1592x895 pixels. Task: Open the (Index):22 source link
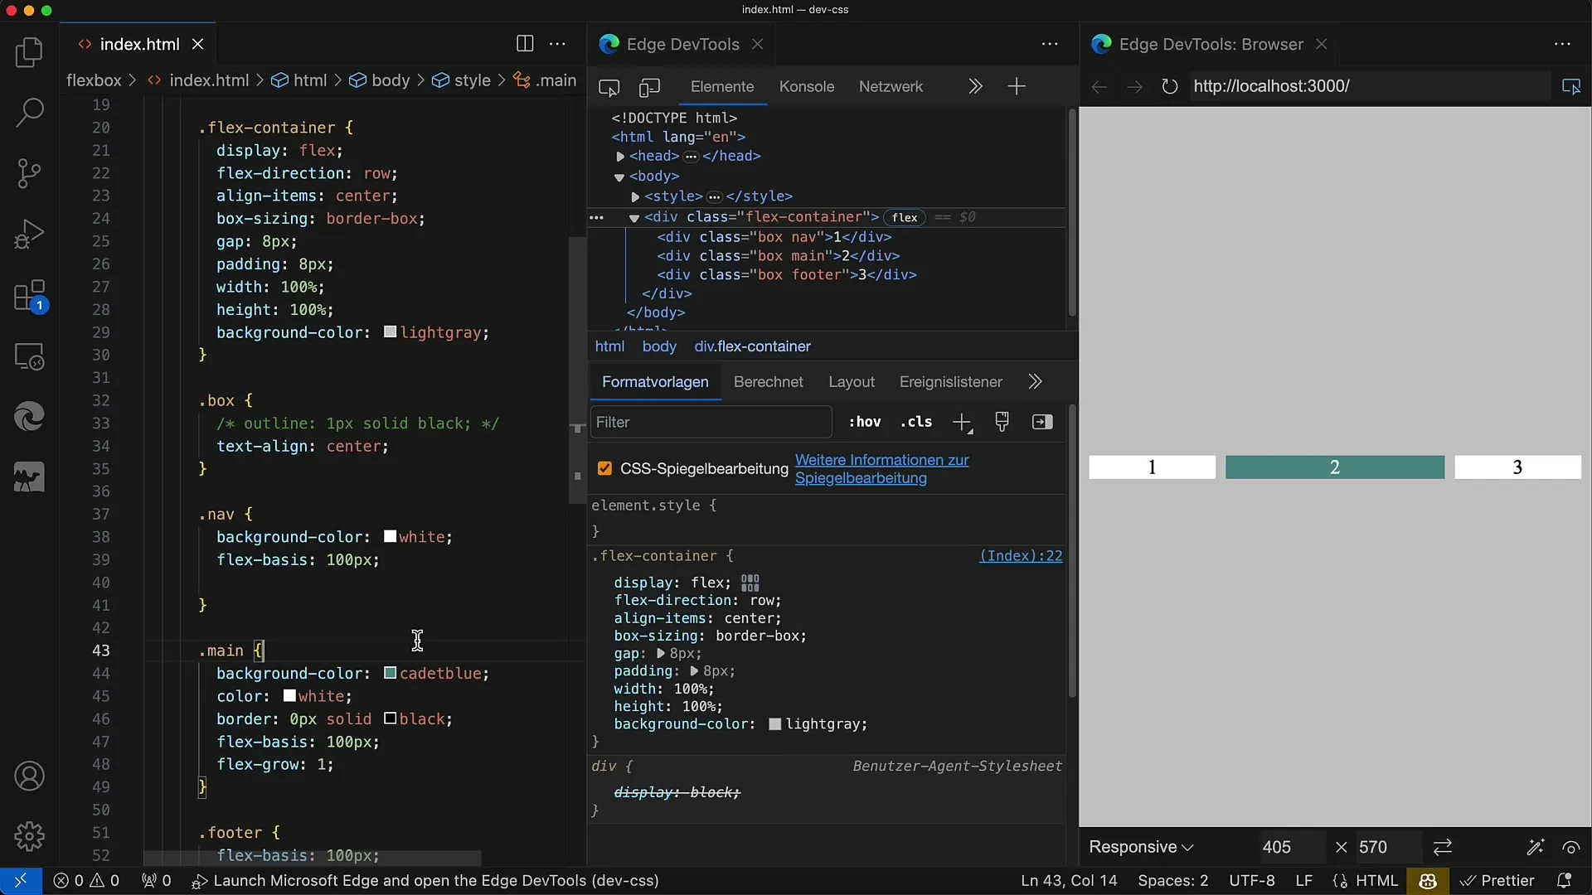(x=1021, y=556)
